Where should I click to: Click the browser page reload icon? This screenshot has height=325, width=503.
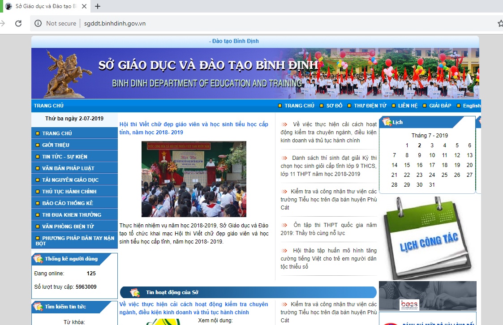coord(18,23)
